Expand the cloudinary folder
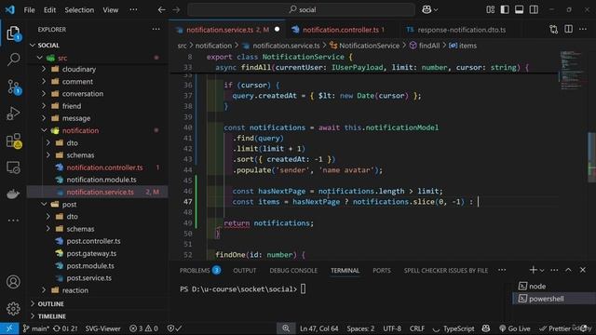 44,69
